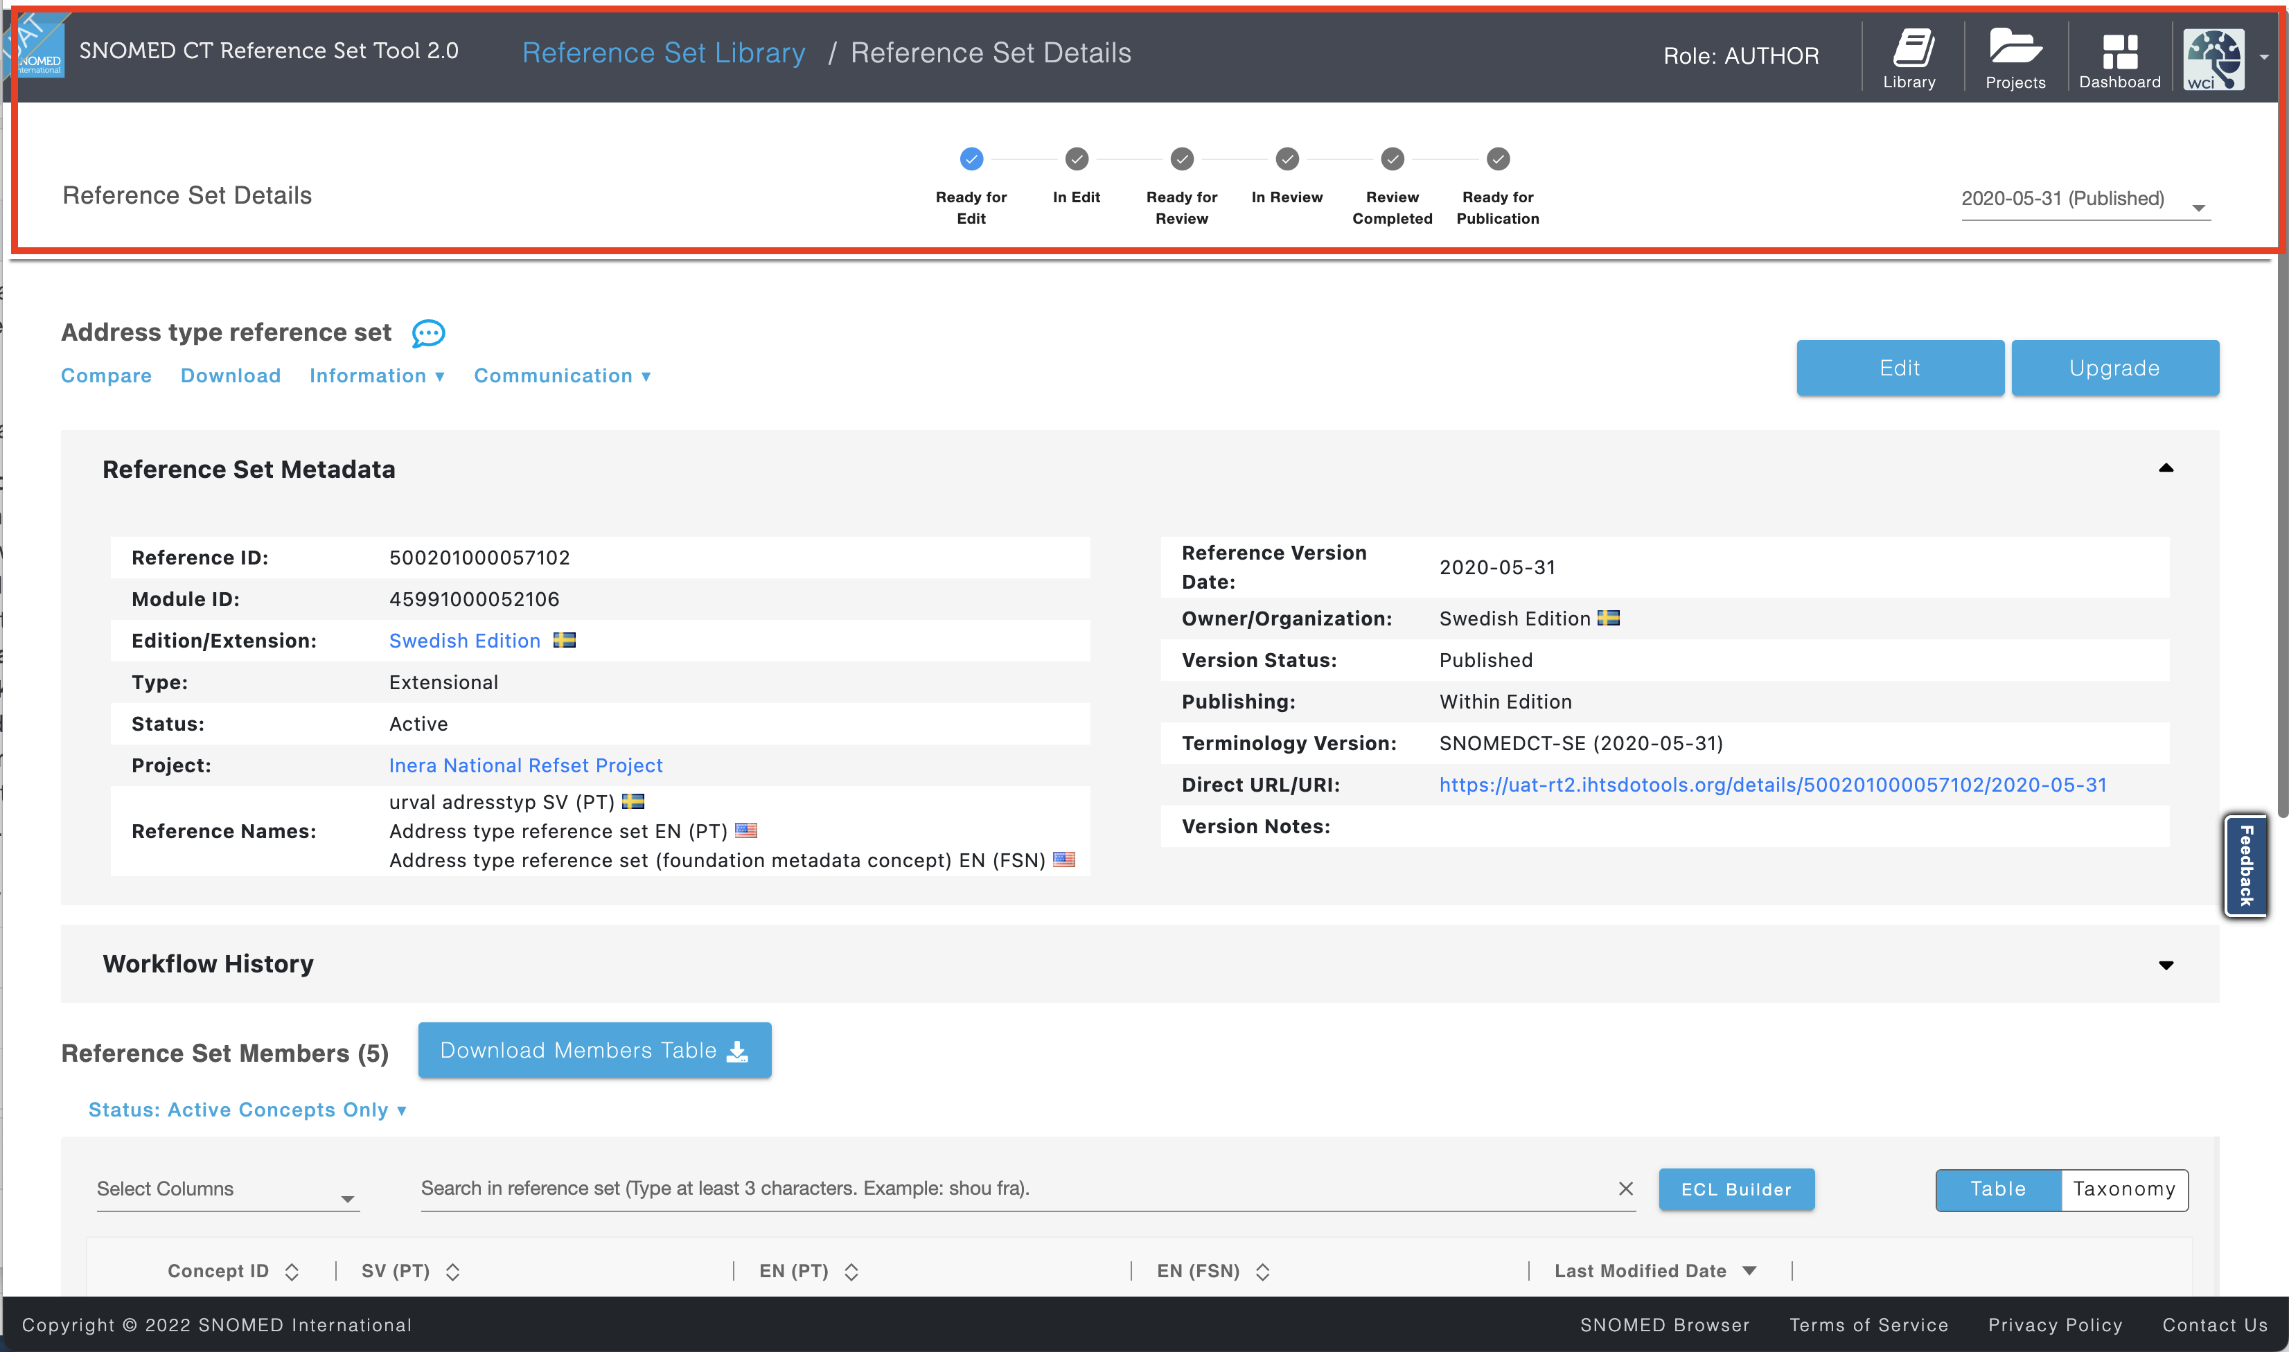Viewport: 2289px width, 1352px height.
Task: Open the Direct URL/URI link
Action: click(x=1772, y=785)
